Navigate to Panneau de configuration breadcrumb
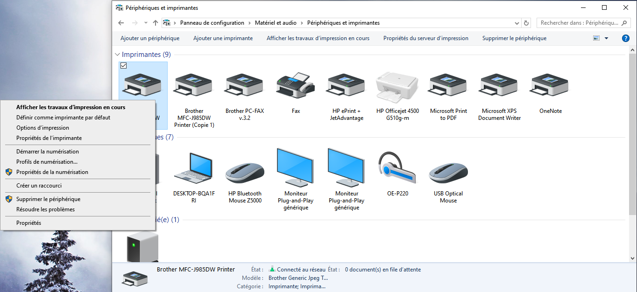The width and height of the screenshot is (637, 292). (x=212, y=23)
